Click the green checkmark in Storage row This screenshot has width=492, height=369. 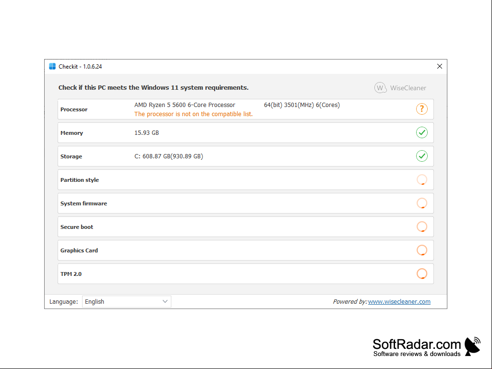422,156
